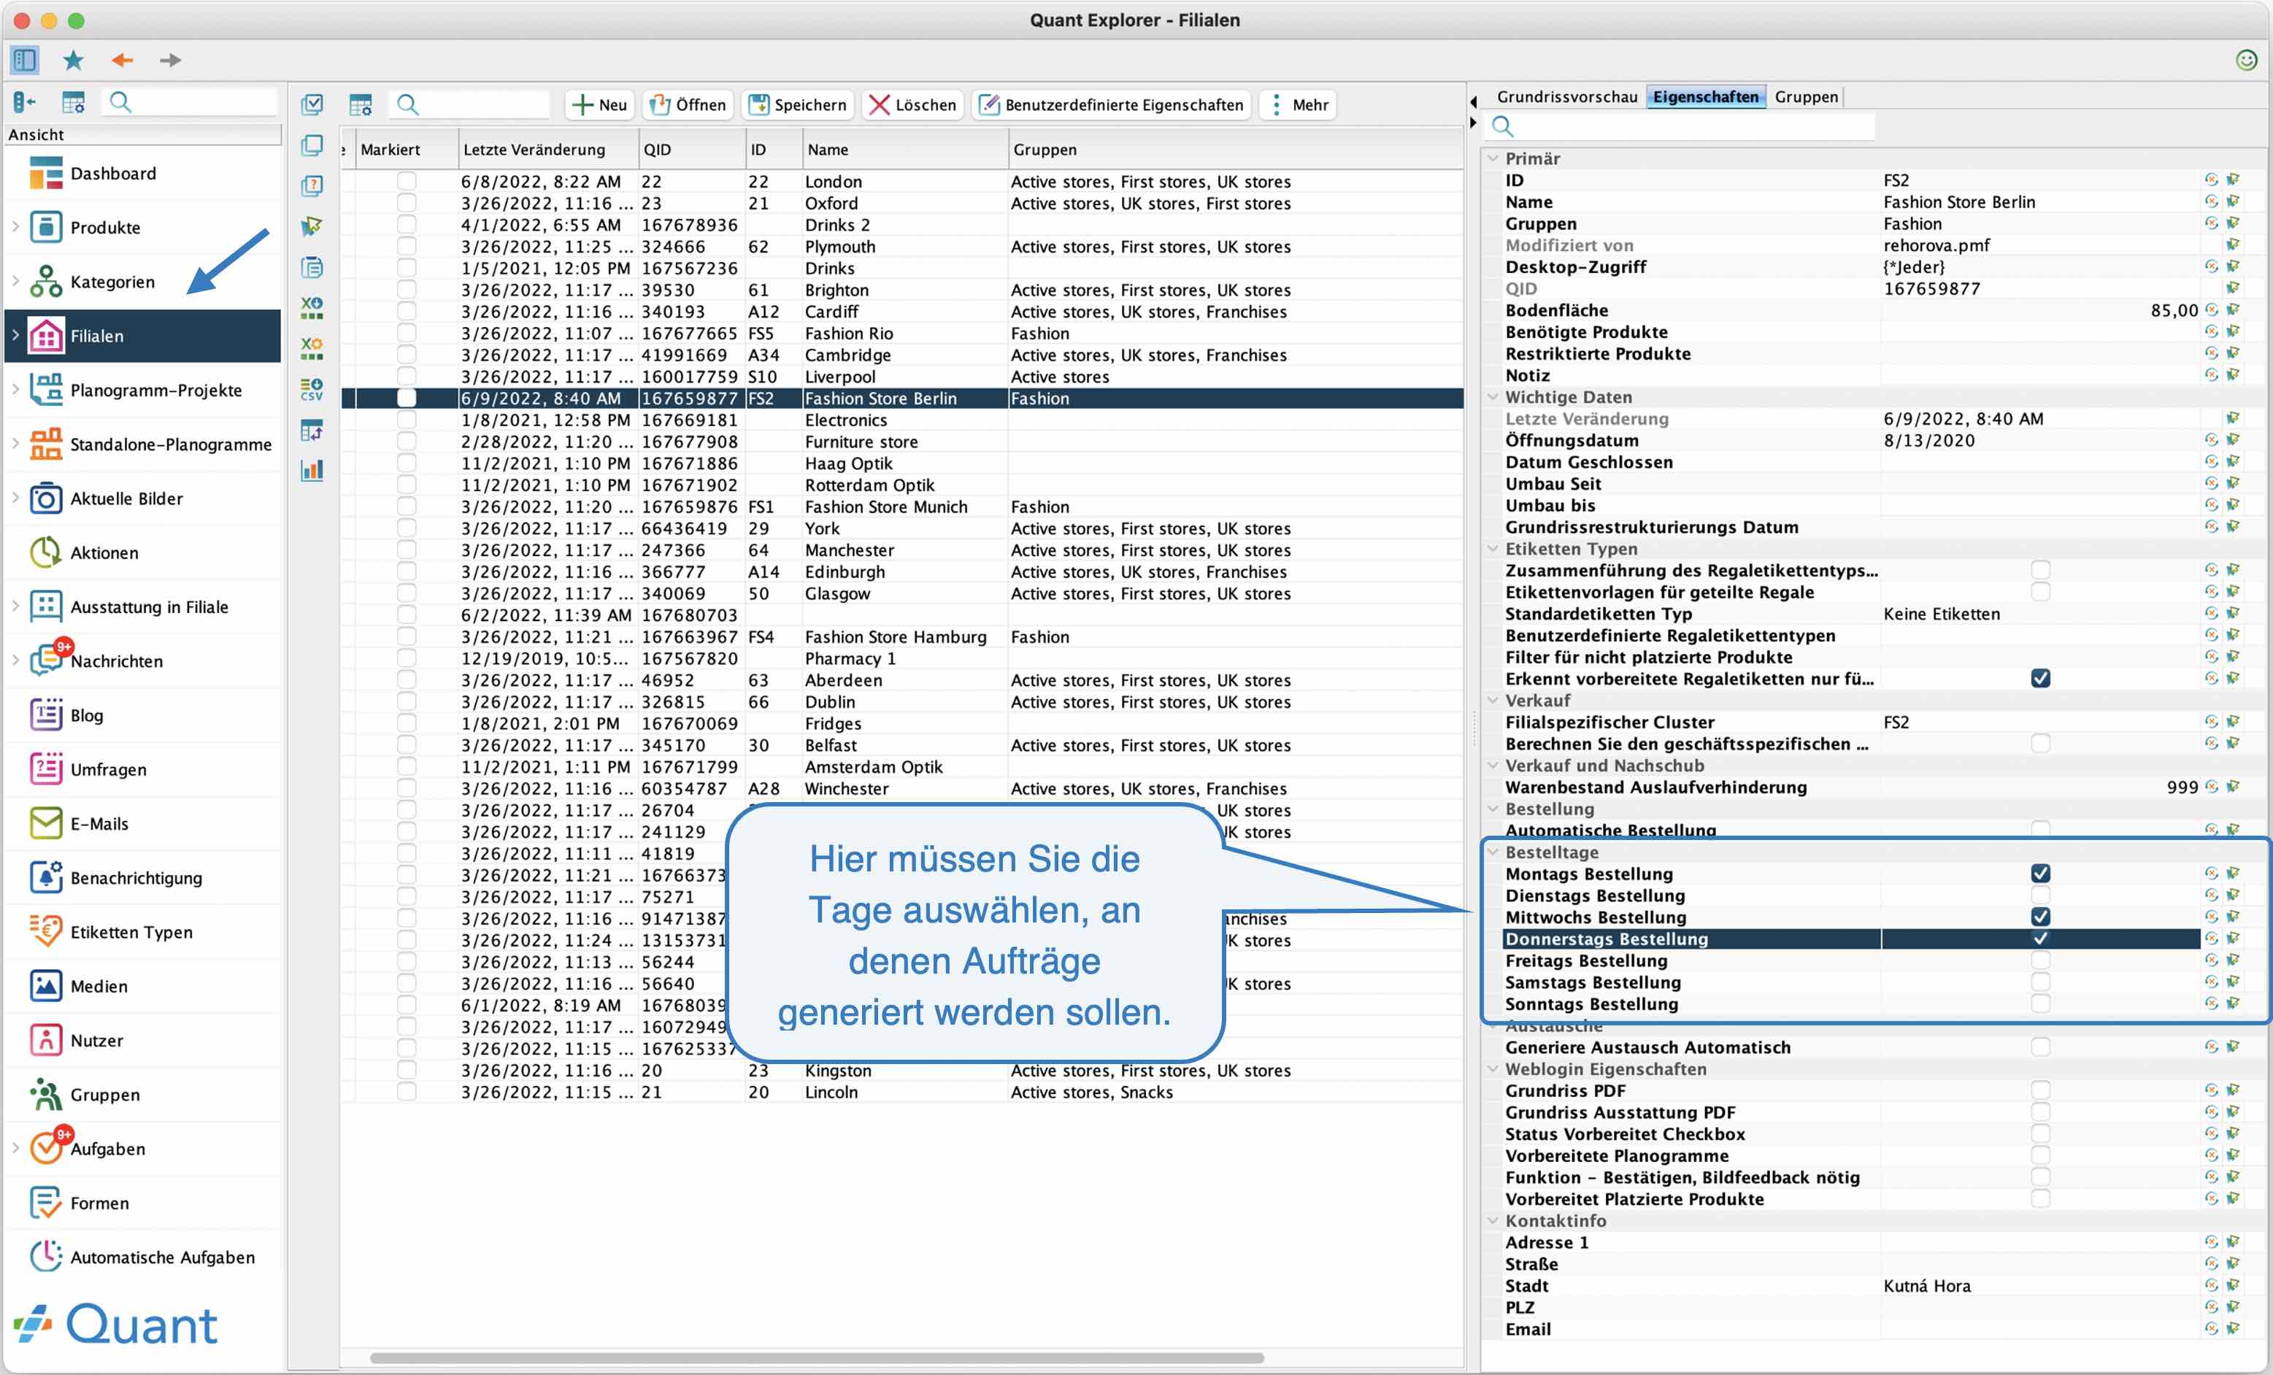Open Umfragen survey icon
This screenshot has height=1375, width=2273.
45,769
